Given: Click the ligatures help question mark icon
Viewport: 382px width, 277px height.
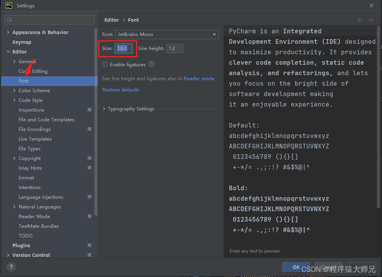Looking at the screenshot, I should (151, 64).
